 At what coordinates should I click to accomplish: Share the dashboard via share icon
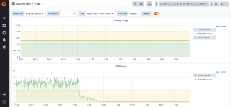point(135,4)
